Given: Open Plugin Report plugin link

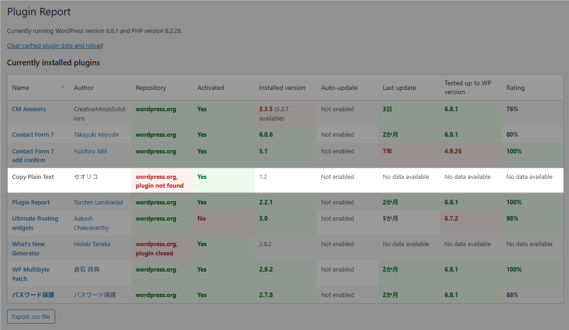Looking at the screenshot, I should 31,202.
